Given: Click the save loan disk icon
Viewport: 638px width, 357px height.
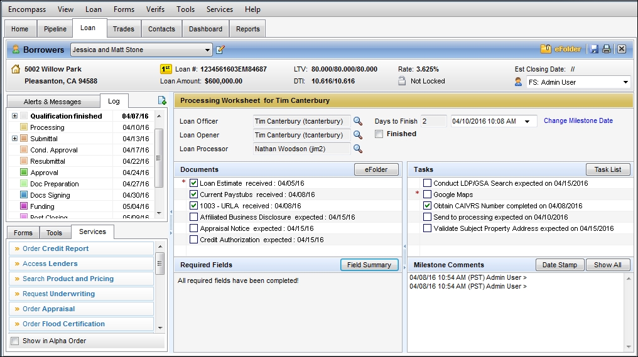Looking at the screenshot, I should (594, 49).
